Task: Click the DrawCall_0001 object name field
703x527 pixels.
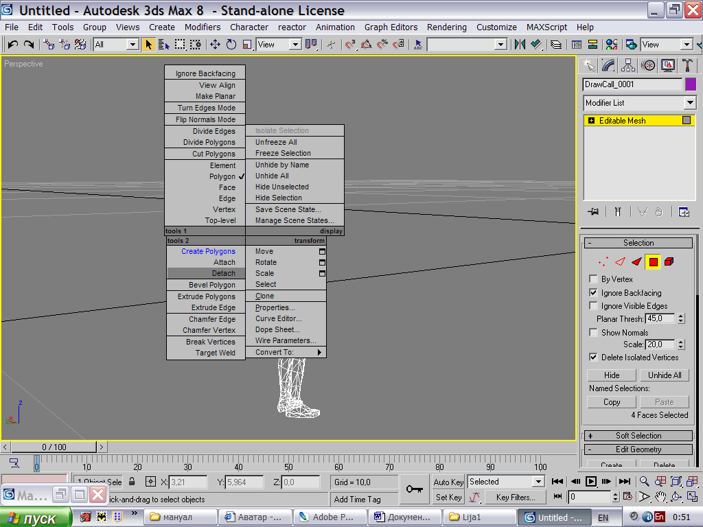Action: pos(632,84)
